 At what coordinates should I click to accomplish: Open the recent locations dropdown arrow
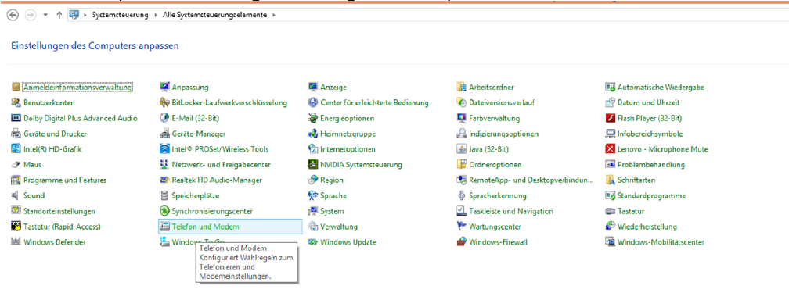click(x=45, y=15)
